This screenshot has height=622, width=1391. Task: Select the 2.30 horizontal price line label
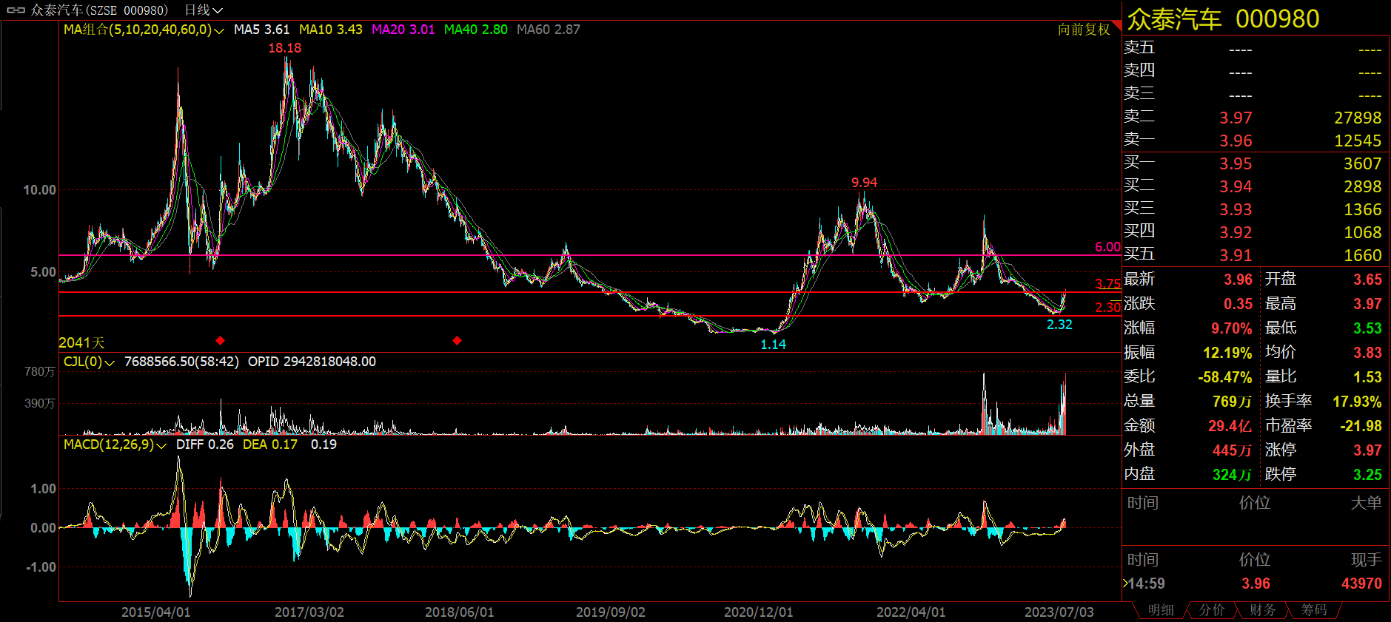(x=1107, y=308)
